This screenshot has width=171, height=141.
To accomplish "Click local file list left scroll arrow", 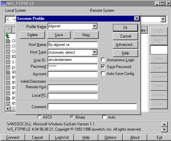I will [x=7, y=109].
